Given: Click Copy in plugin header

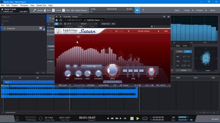Looking at the screenshot, I should (x=80, y=27).
